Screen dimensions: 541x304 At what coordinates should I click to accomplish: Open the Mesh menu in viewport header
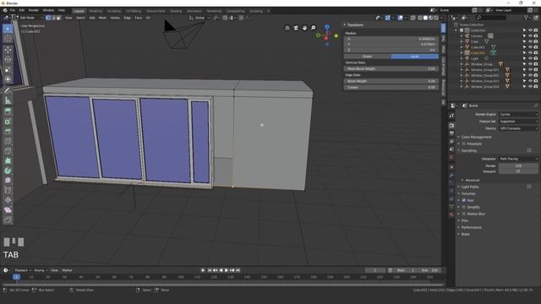(x=102, y=18)
